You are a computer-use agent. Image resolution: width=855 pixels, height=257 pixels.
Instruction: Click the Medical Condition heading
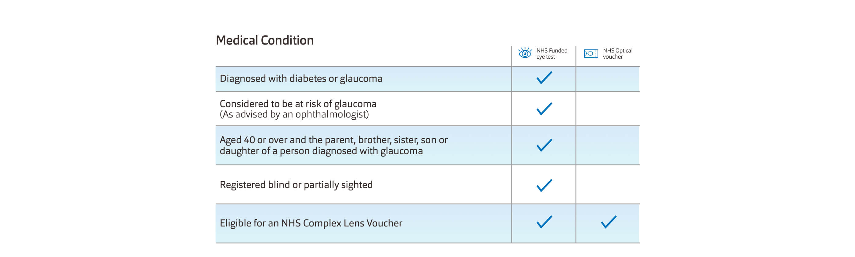264,41
